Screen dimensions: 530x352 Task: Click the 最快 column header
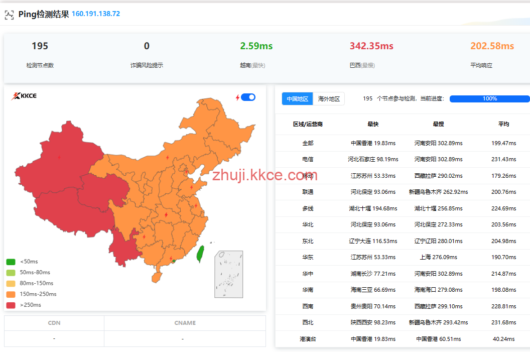click(x=373, y=124)
